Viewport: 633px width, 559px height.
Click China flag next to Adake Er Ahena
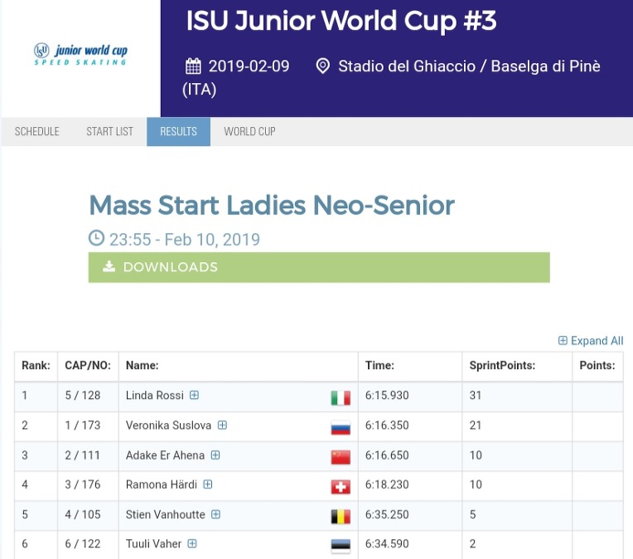(340, 457)
